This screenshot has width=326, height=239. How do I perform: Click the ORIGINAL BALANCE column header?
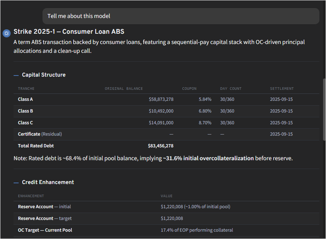tap(124, 89)
